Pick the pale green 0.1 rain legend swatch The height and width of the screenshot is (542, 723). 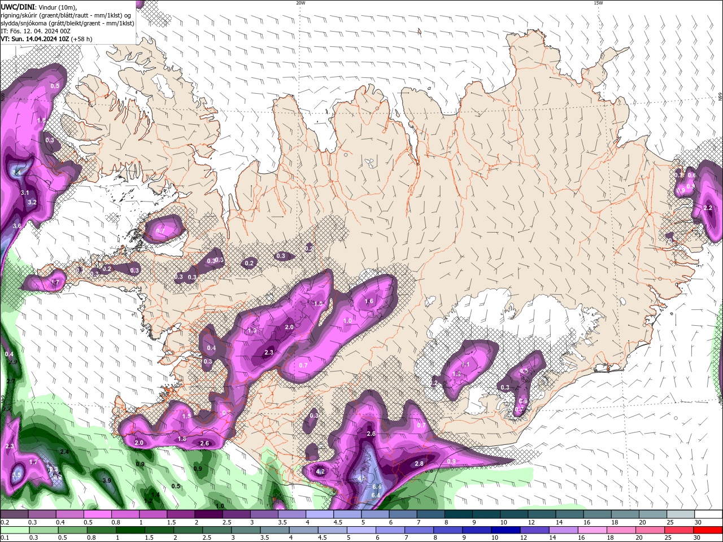coord(14,530)
